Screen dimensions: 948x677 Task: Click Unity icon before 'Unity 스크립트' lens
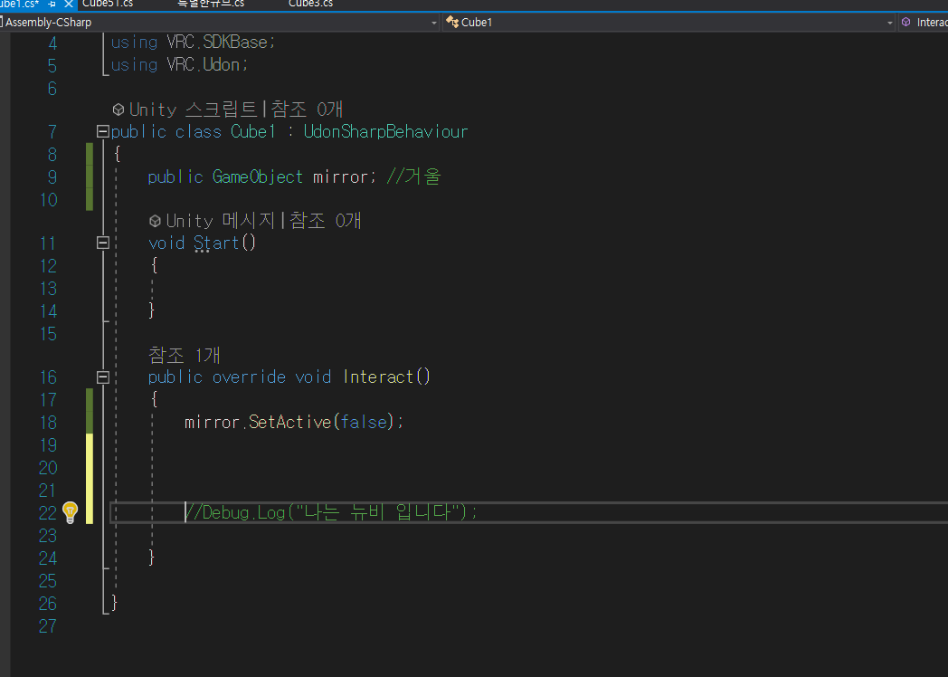click(118, 110)
